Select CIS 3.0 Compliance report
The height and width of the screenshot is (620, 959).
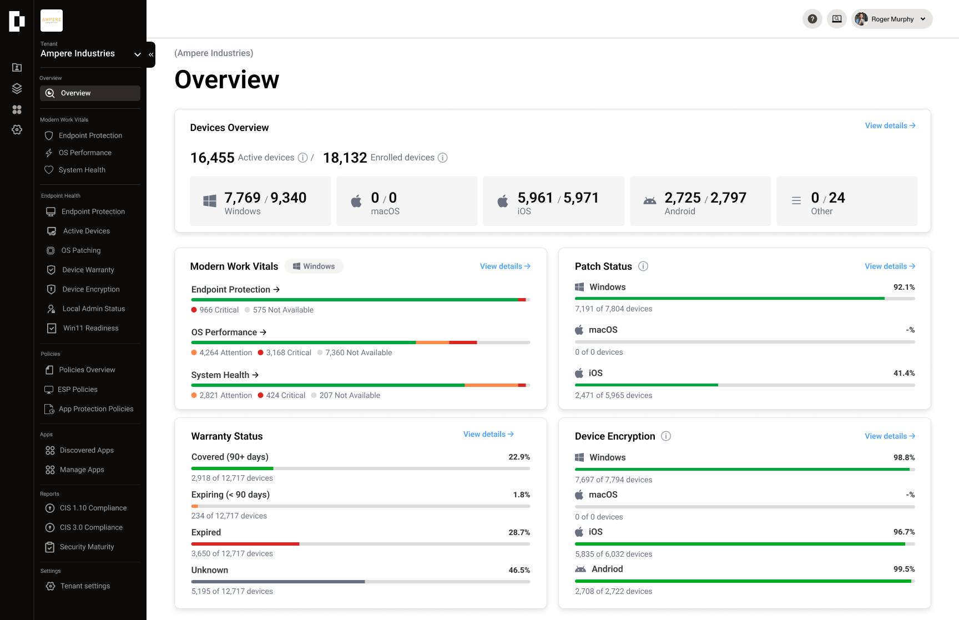point(91,527)
